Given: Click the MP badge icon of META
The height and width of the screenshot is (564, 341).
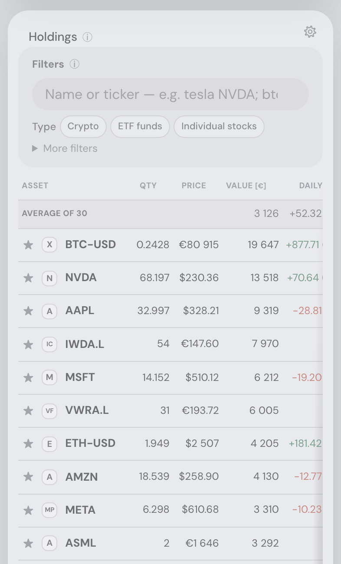Looking at the screenshot, I should click(x=49, y=510).
